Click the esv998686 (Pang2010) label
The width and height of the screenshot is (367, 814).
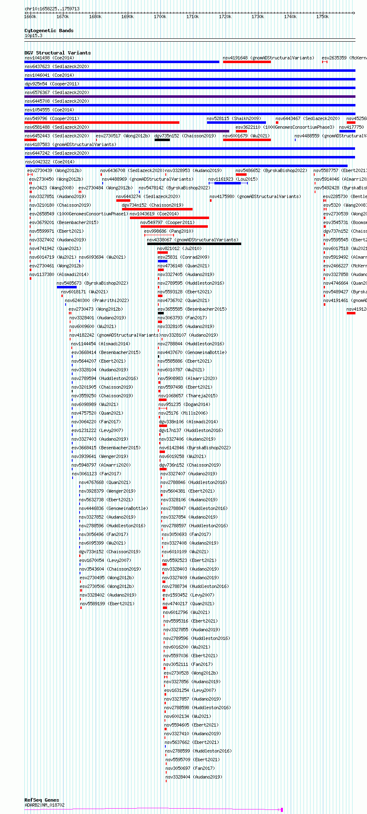(169, 231)
